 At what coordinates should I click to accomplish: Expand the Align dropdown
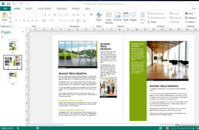click(154, 22)
